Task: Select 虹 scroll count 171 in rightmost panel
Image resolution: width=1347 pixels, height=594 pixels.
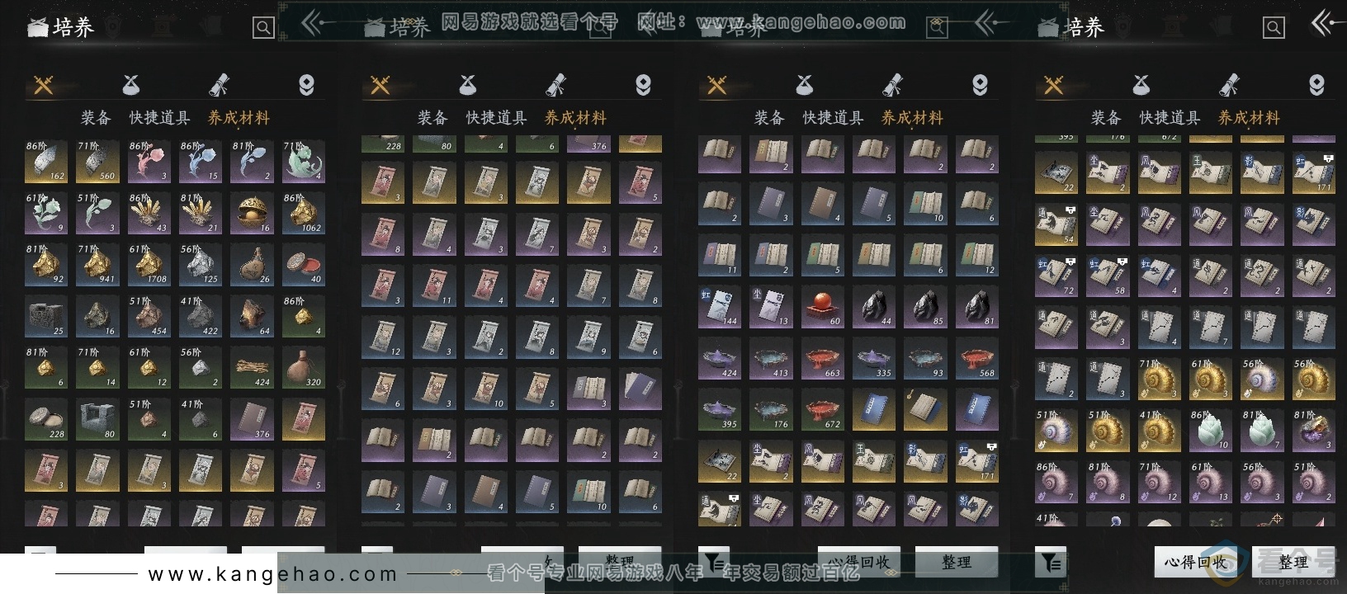Action: tap(1313, 173)
